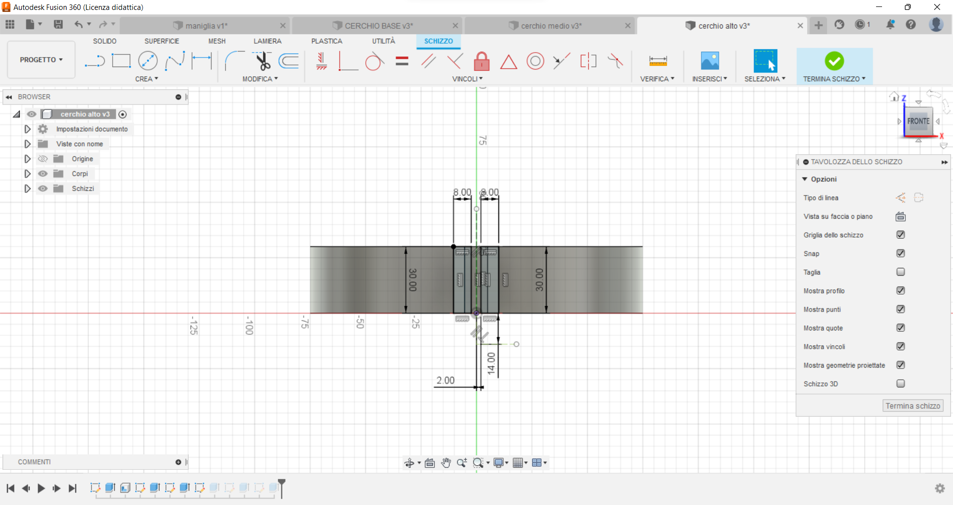Disable the Griglia dello schizzo checkbox
This screenshot has height=505, width=953.
point(901,235)
